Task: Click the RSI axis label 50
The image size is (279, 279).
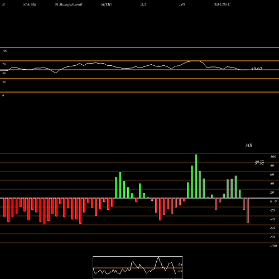Action: [4, 73]
